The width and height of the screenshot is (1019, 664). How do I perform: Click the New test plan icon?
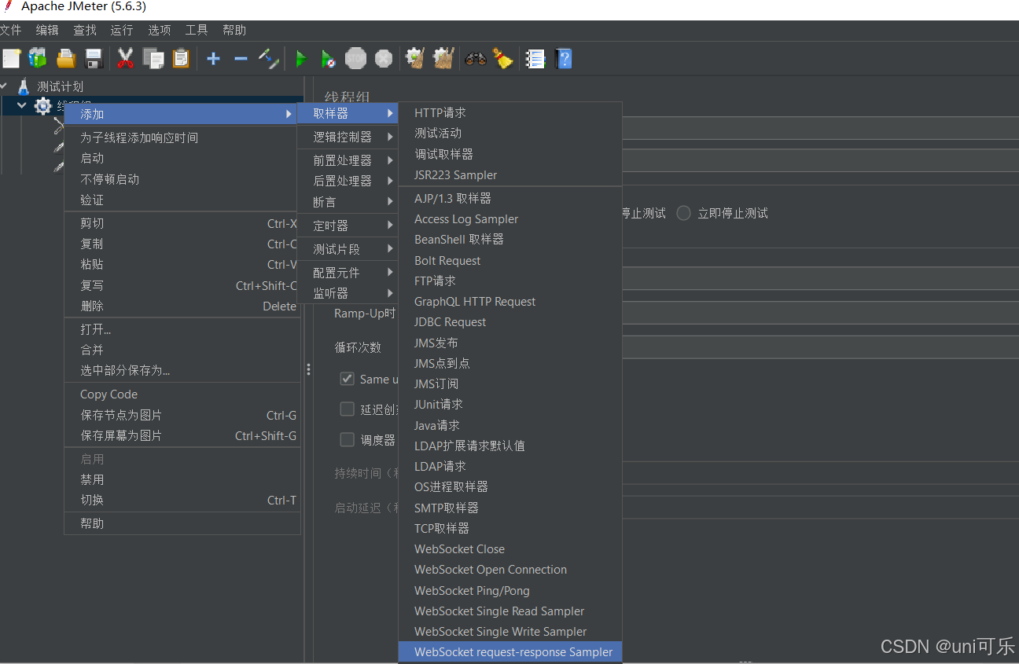pyautogui.click(x=11, y=58)
